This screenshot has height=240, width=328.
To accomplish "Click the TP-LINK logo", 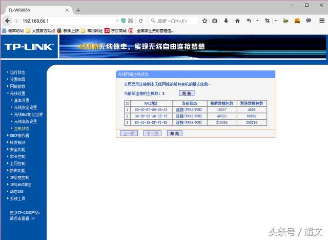I will [29, 47].
